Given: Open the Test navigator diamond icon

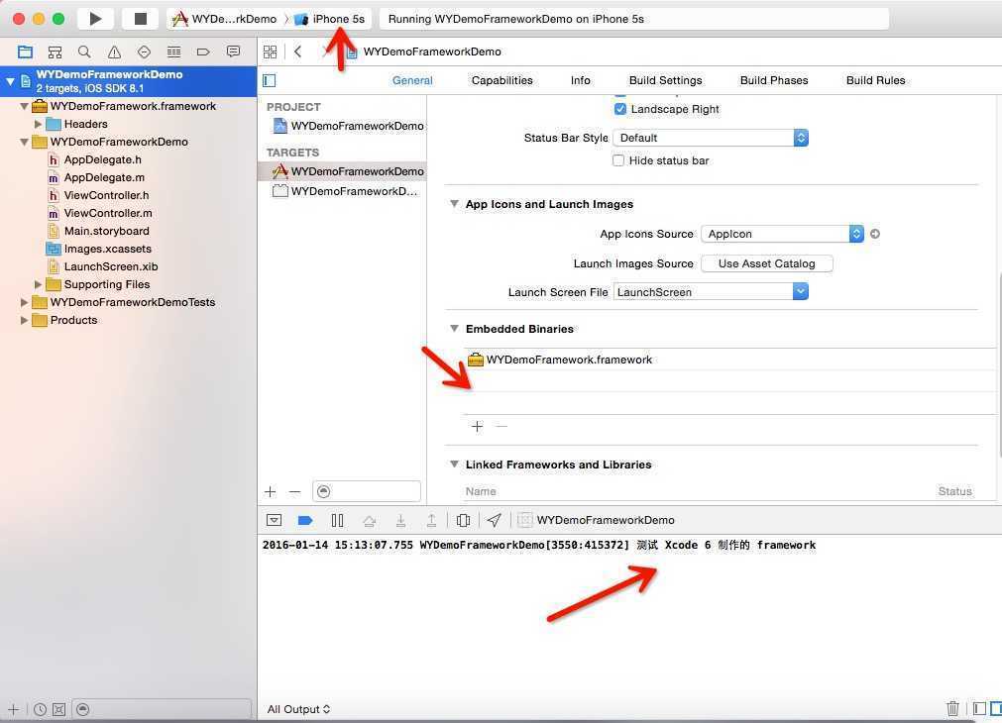Looking at the screenshot, I should pos(144,52).
